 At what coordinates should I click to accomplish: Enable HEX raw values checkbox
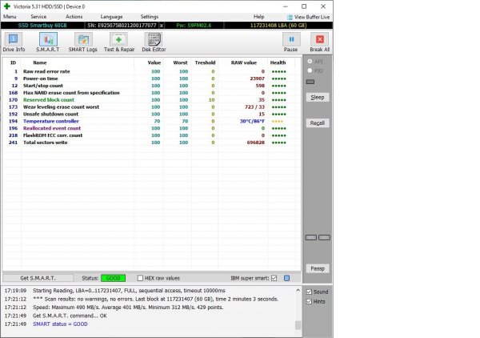[x=141, y=278]
